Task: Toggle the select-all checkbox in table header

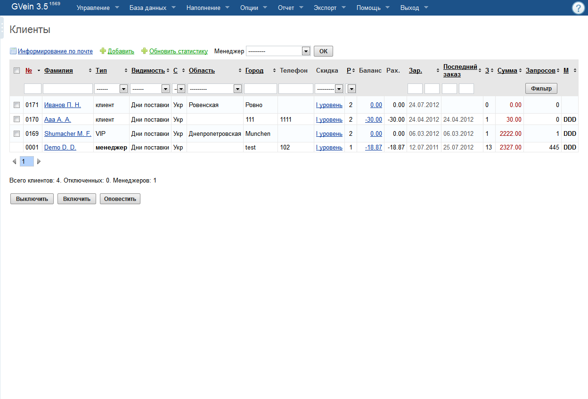Action: tap(17, 71)
